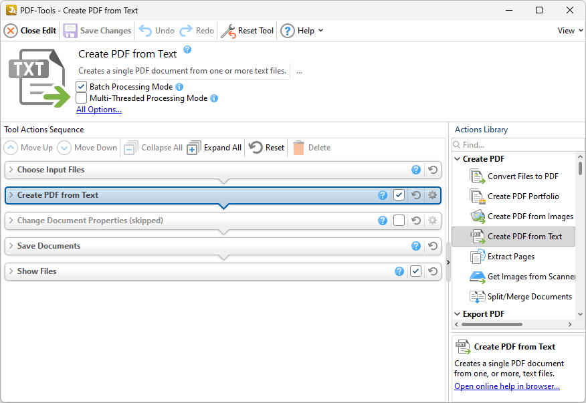
Task: Click the All Options link
Action: tap(98, 109)
